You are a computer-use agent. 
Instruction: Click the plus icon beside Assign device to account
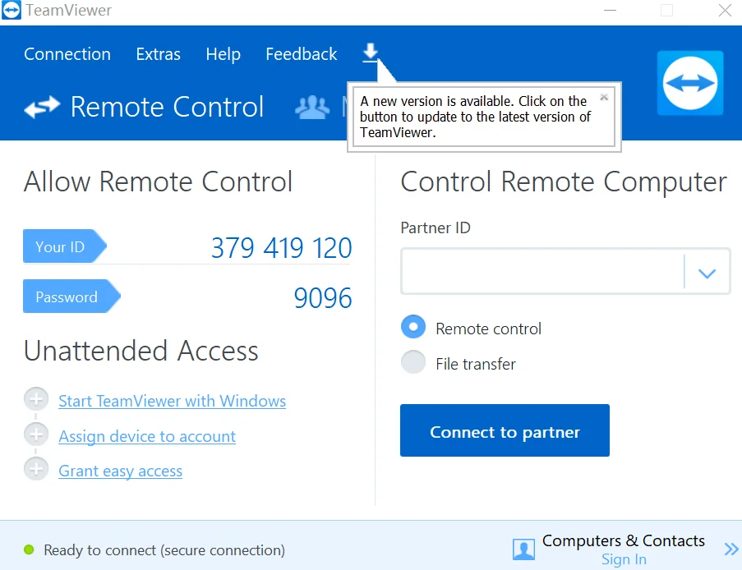click(36, 434)
